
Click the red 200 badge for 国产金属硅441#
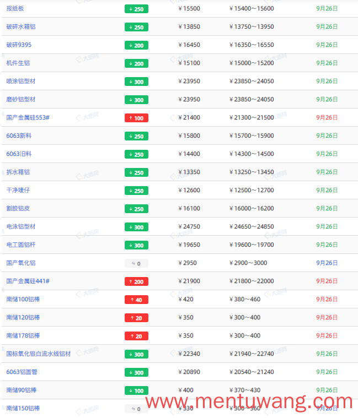(x=136, y=281)
